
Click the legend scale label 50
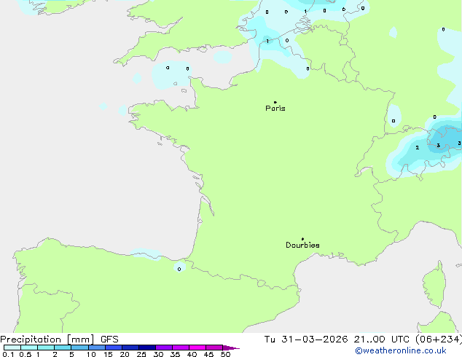tap(226, 355)
